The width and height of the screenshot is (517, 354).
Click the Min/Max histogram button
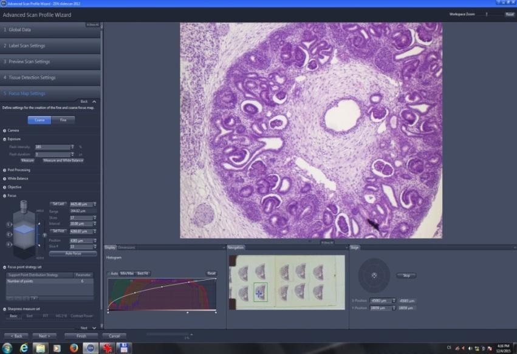(127, 274)
